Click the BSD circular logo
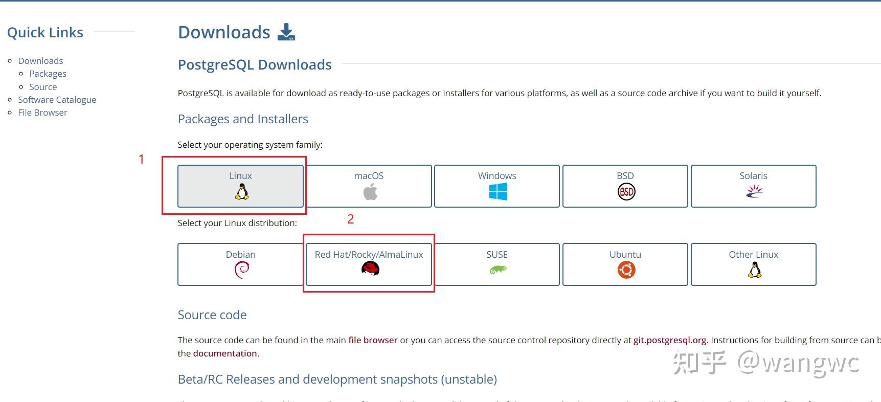The height and width of the screenshot is (402, 881). pos(626,192)
